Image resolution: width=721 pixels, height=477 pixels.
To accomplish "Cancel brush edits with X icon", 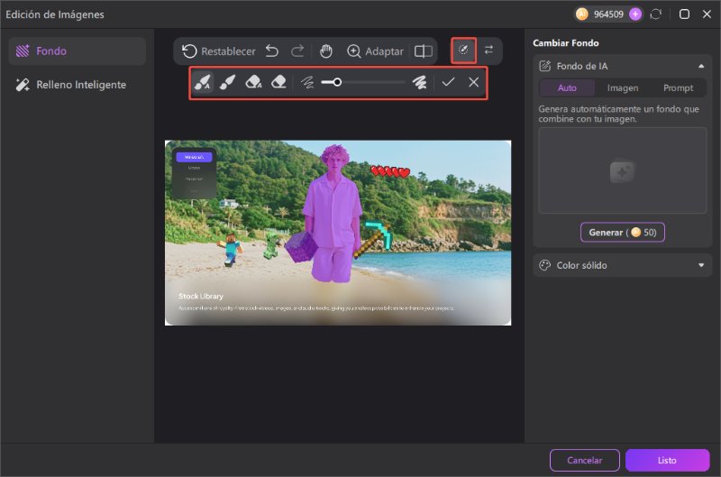I will click(x=474, y=82).
